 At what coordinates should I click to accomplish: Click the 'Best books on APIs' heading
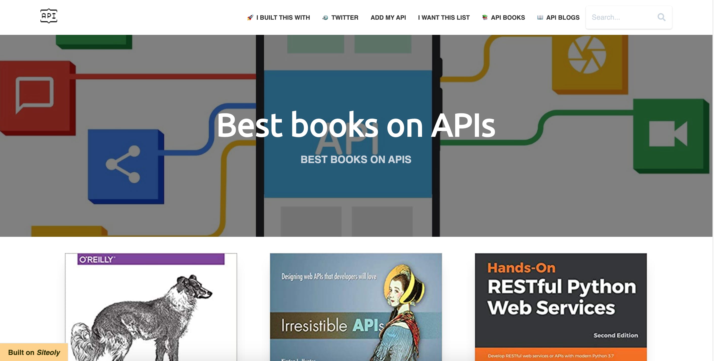coord(356,125)
